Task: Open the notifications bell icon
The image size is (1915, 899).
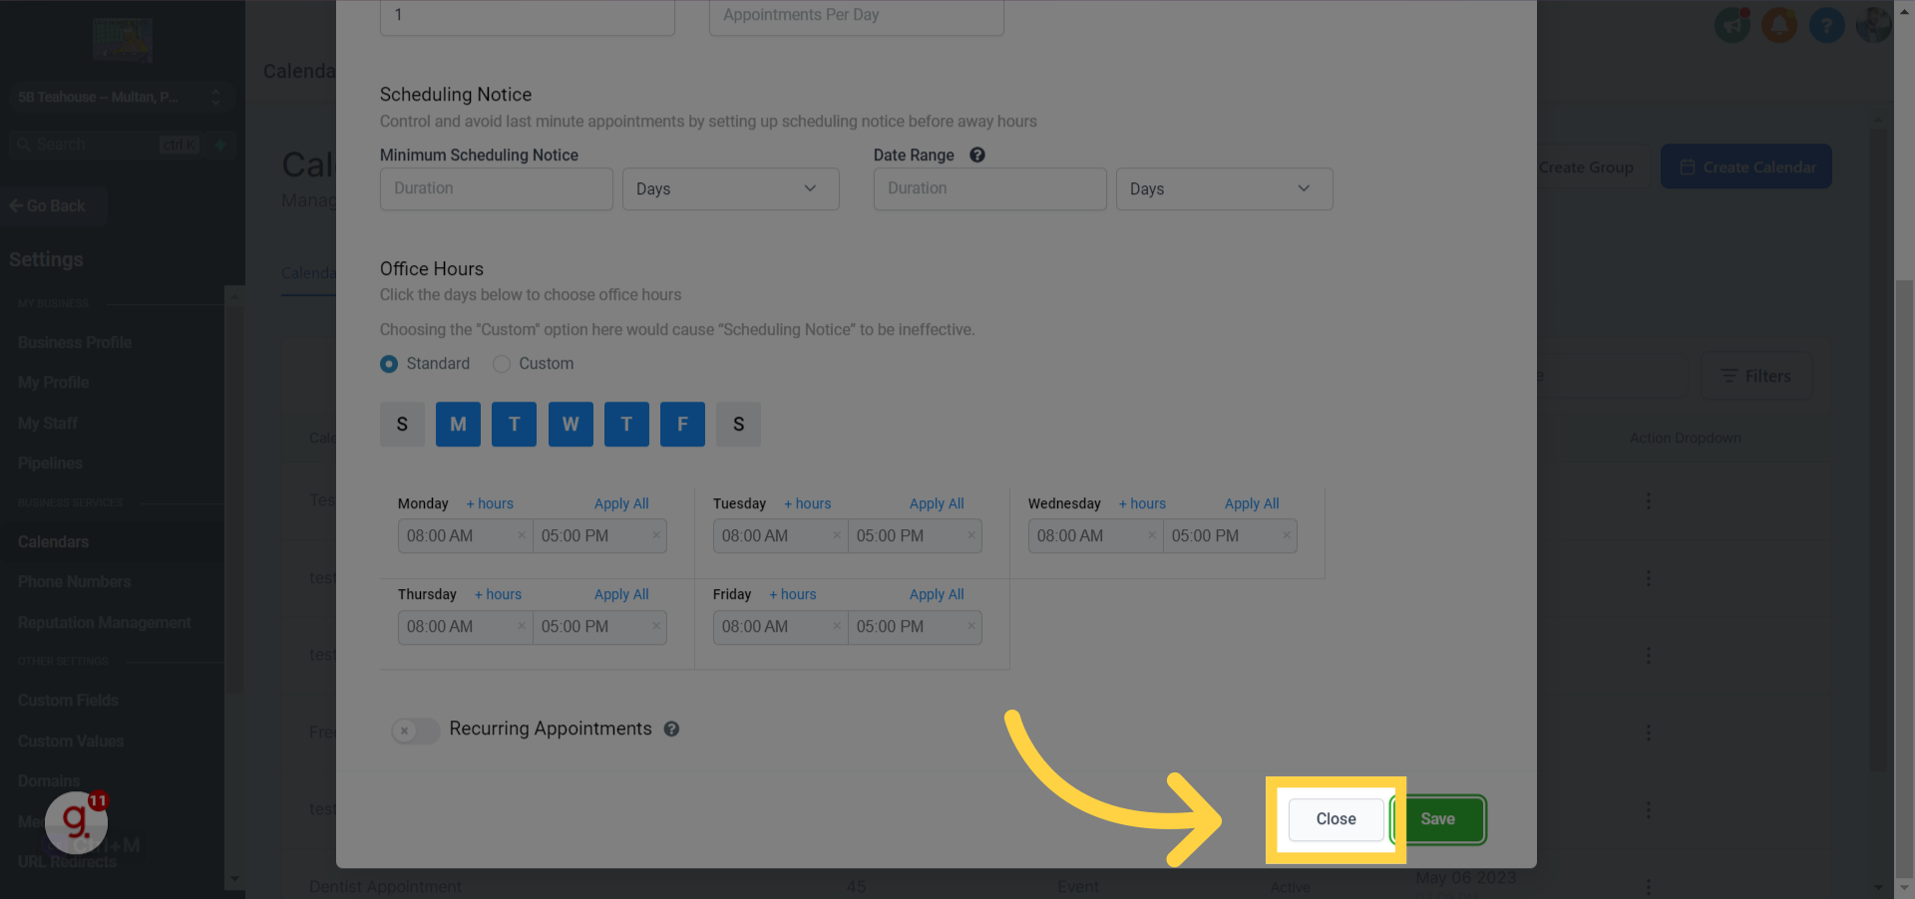Action: tap(1779, 25)
